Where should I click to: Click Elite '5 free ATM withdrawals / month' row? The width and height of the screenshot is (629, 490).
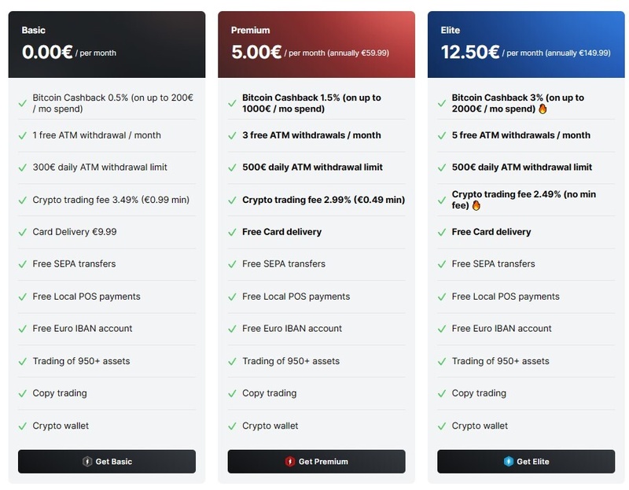[526, 135]
